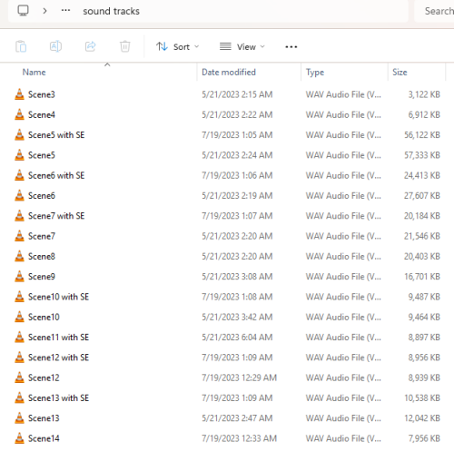Open the View dropdown menu
454x461 pixels.
(x=242, y=47)
